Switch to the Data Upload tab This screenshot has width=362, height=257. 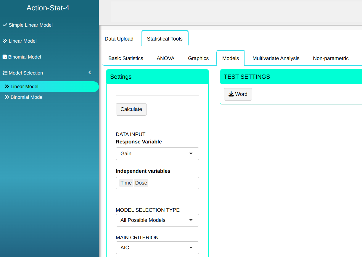[119, 39]
